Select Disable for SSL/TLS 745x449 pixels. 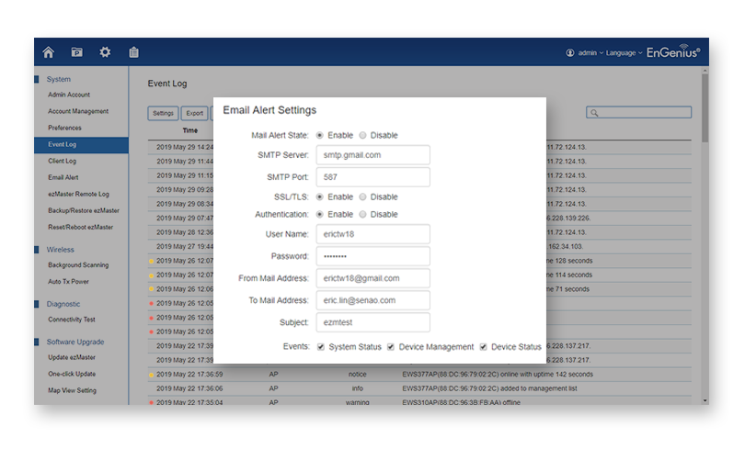[x=362, y=196]
